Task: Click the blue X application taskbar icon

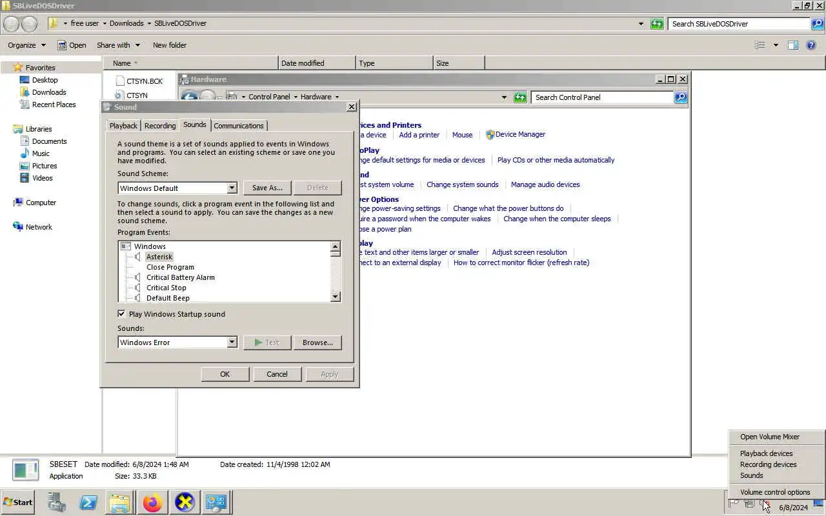Action: 184,502
